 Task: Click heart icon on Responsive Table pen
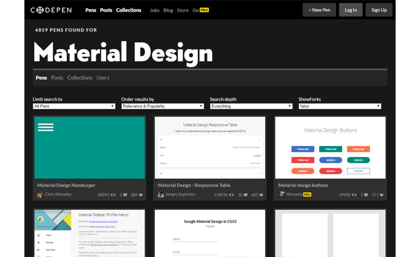pos(261,195)
